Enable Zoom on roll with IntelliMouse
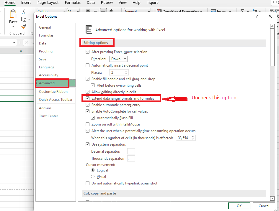Viewport: 279px width, 211px height. click(88, 124)
